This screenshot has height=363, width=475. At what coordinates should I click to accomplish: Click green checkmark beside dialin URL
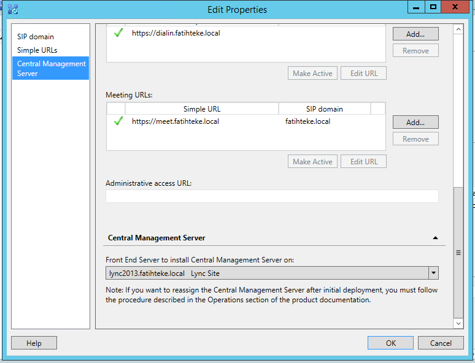(x=118, y=32)
